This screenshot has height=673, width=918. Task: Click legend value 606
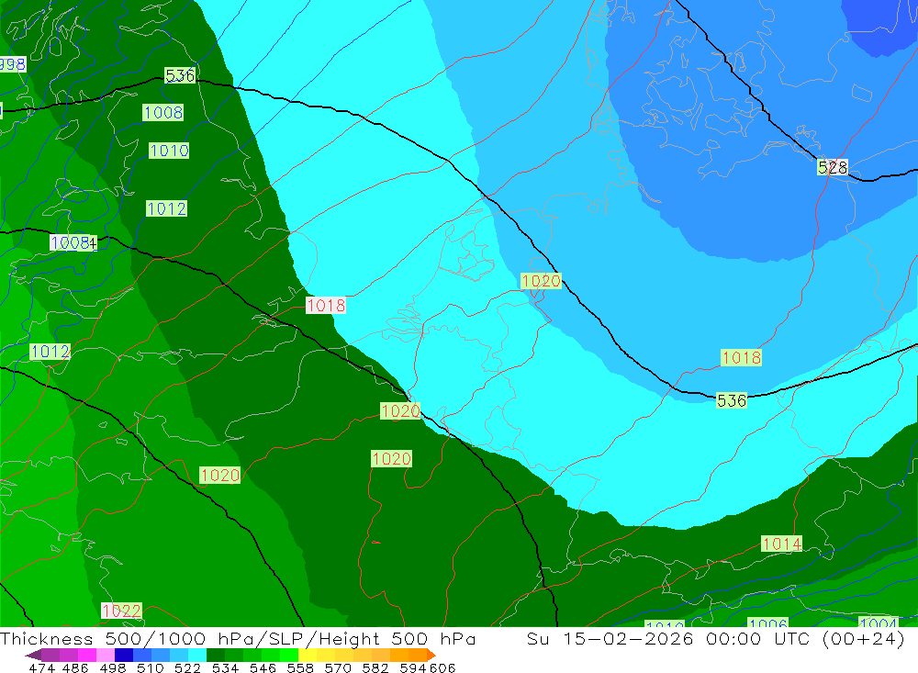pos(442,667)
